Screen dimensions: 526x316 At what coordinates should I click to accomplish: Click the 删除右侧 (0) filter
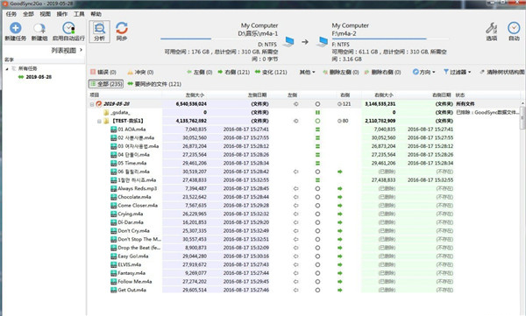[382, 72]
